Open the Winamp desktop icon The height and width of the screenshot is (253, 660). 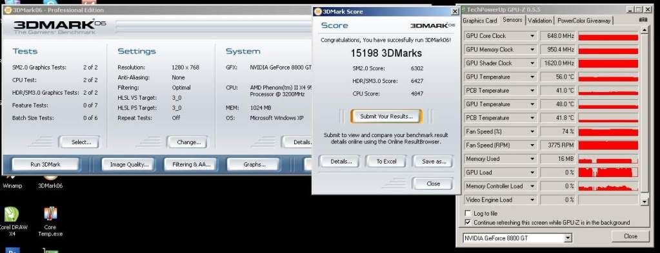point(12,182)
